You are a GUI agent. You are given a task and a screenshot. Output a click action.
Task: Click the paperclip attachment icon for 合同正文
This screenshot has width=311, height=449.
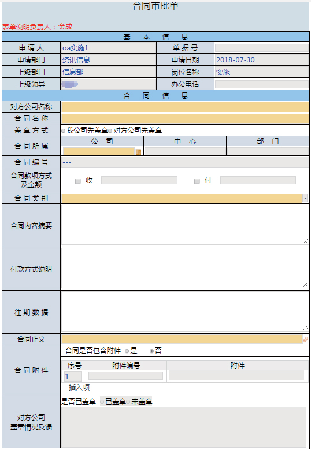[x=306, y=339]
